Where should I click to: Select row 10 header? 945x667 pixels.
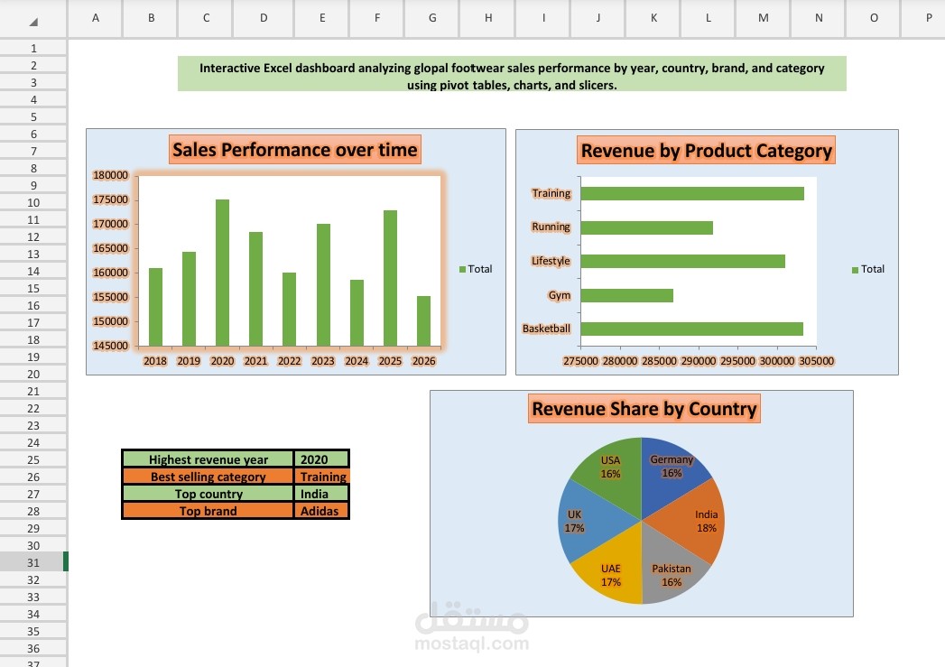pos(32,202)
